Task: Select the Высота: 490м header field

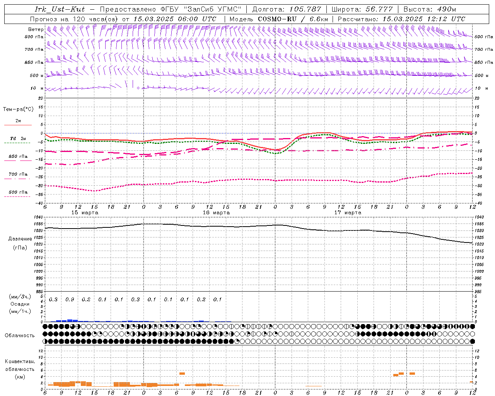Action: [430, 9]
